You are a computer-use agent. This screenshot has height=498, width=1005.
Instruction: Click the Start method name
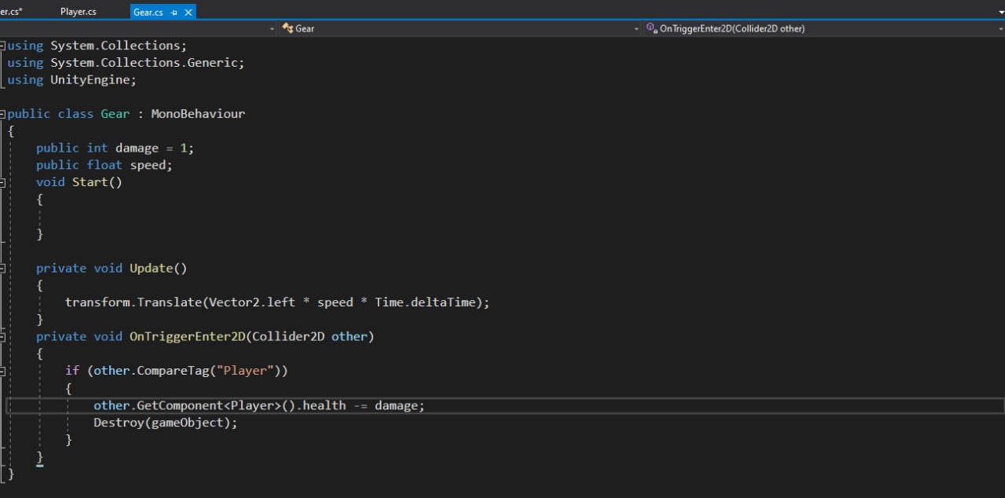pyautogui.click(x=90, y=182)
